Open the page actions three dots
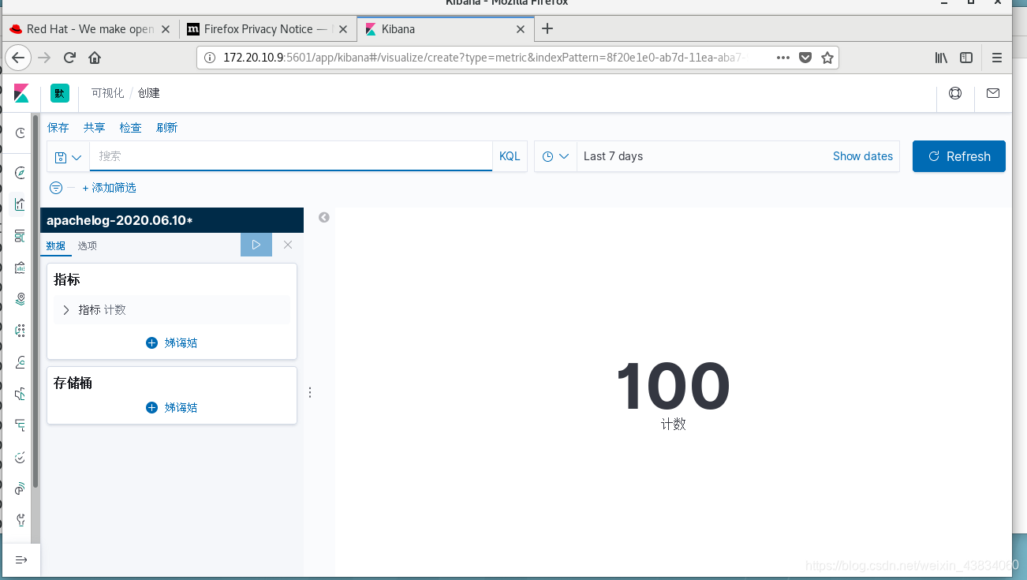The width and height of the screenshot is (1027, 580). coord(783,58)
